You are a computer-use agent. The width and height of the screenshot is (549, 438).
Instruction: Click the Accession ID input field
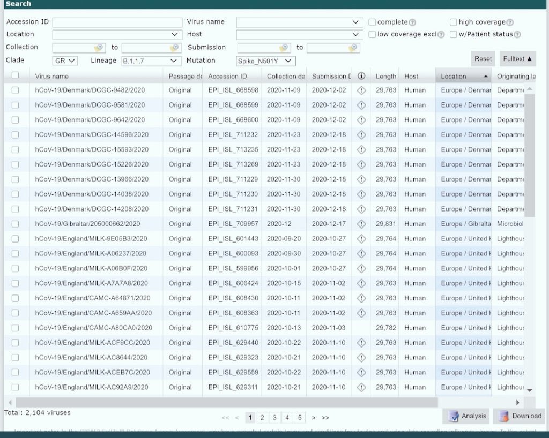click(117, 22)
